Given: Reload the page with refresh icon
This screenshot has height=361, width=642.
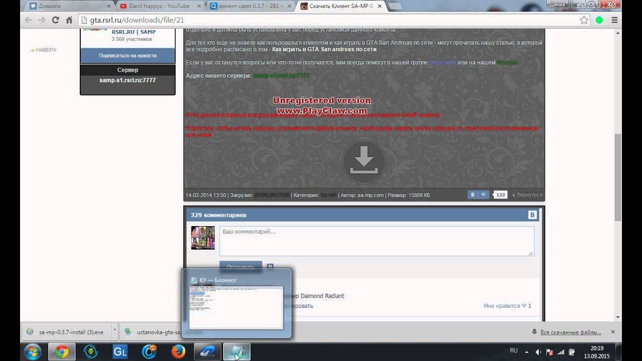Looking at the screenshot, I should tap(55, 20).
